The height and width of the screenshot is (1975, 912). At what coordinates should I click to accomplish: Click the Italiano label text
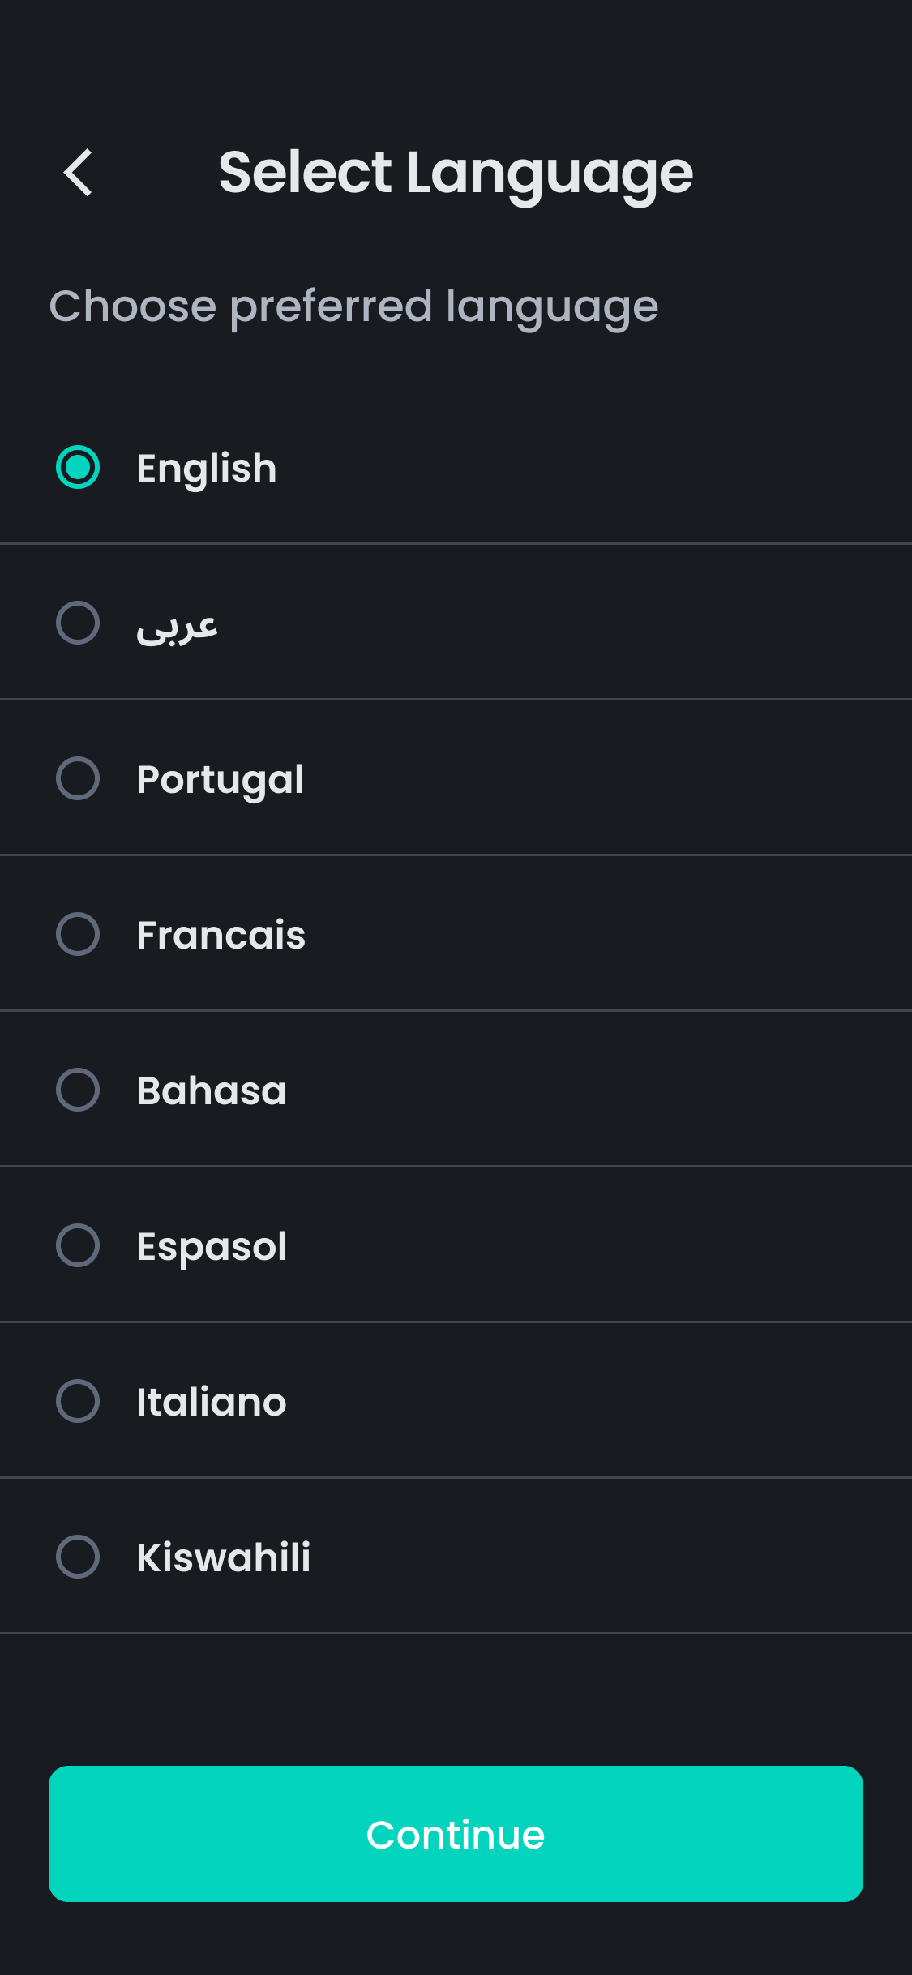212,1403
